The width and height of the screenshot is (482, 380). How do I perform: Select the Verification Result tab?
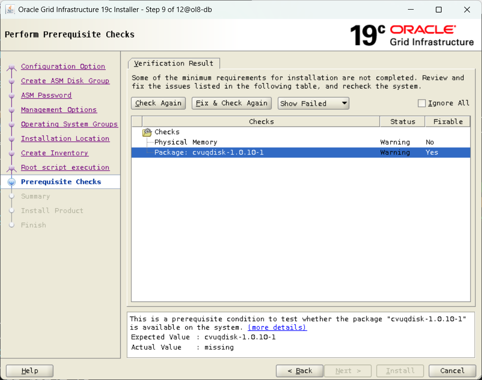tap(174, 63)
